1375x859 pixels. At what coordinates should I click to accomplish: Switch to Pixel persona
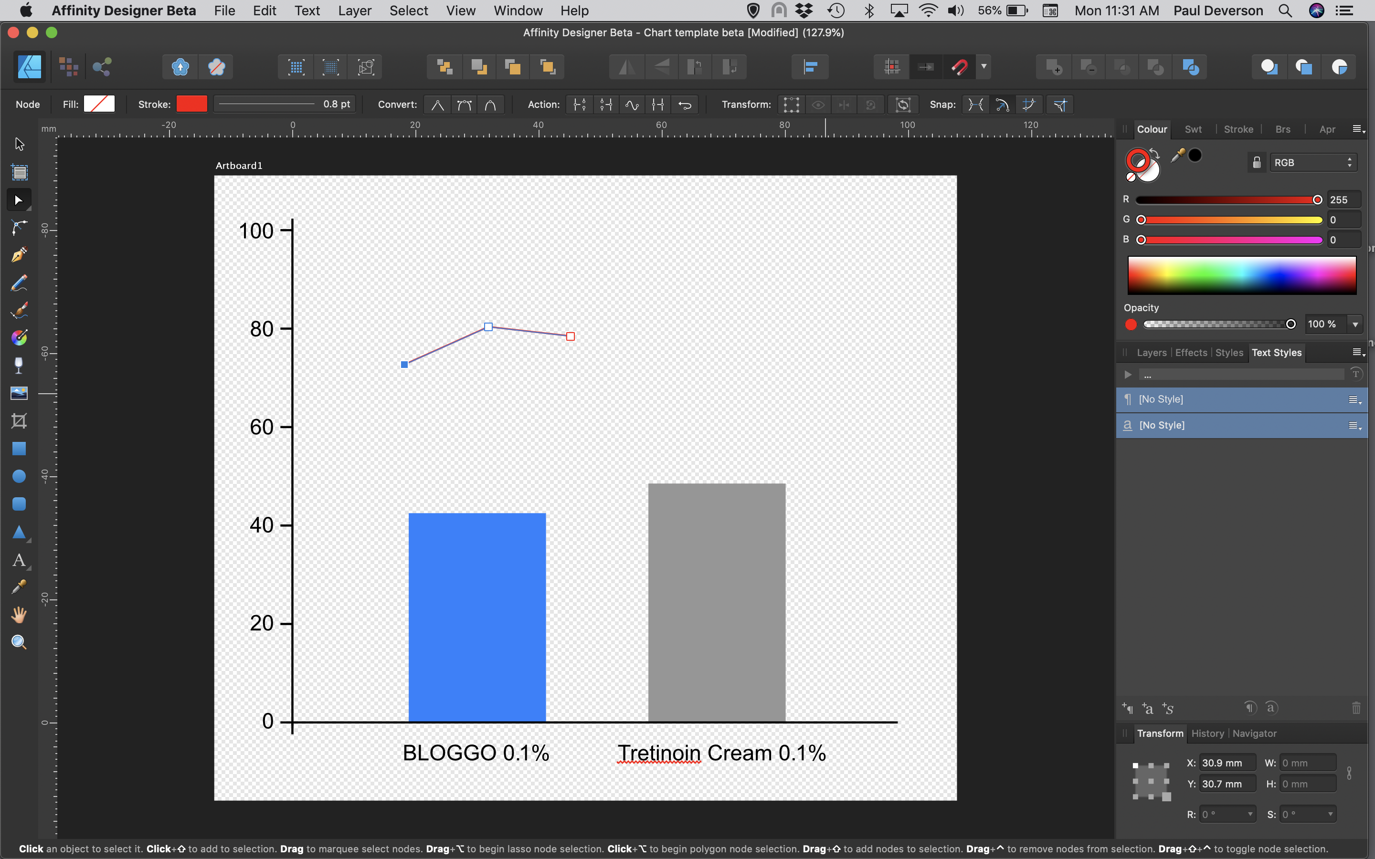(x=69, y=67)
